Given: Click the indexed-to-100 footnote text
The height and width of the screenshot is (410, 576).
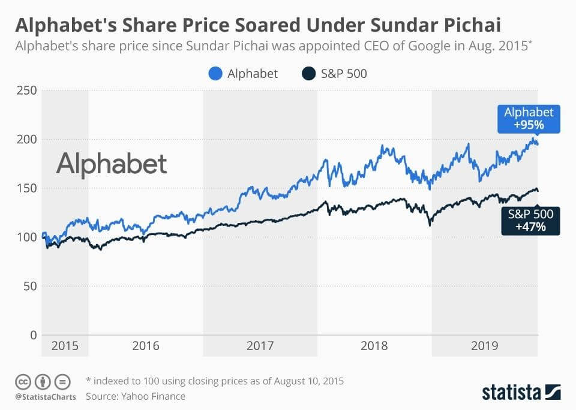Looking at the screenshot, I should coord(215,381).
